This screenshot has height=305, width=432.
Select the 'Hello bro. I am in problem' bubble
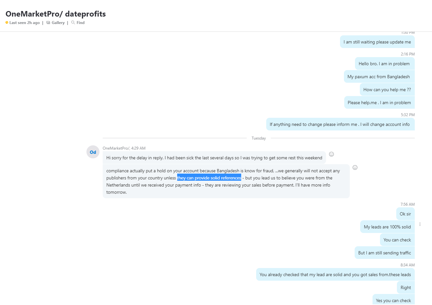coord(385,64)
